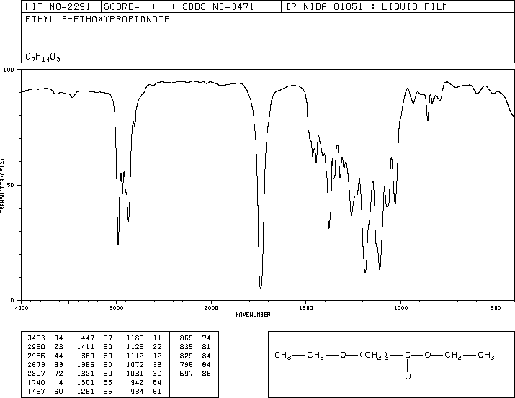515x398 pixels.
Task: Select the 835 peak table entry
Action: point(195,347)
